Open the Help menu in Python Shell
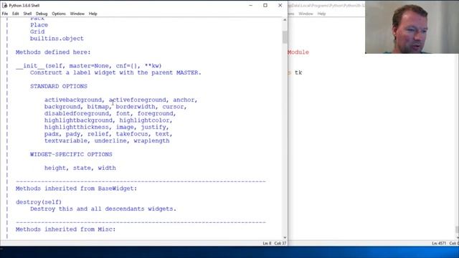The width and height of the screenshot is (459, 258). click(x=93, y=14)
